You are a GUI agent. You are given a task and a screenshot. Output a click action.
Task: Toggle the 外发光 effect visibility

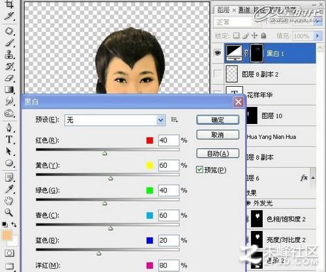[x=248, y=203]
